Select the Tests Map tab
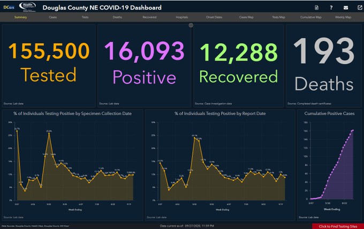This screenshot has width=364, height=229. click(x=278, y=17)
